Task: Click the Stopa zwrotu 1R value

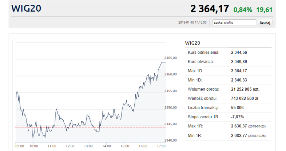Action: coord(237,117)
